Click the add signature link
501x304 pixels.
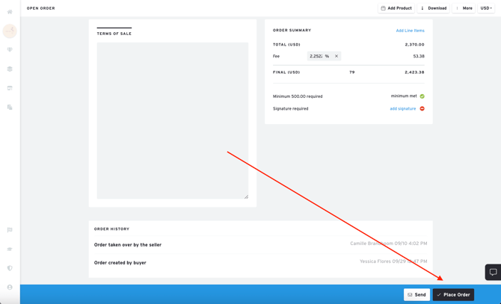(x=402, y=109)
